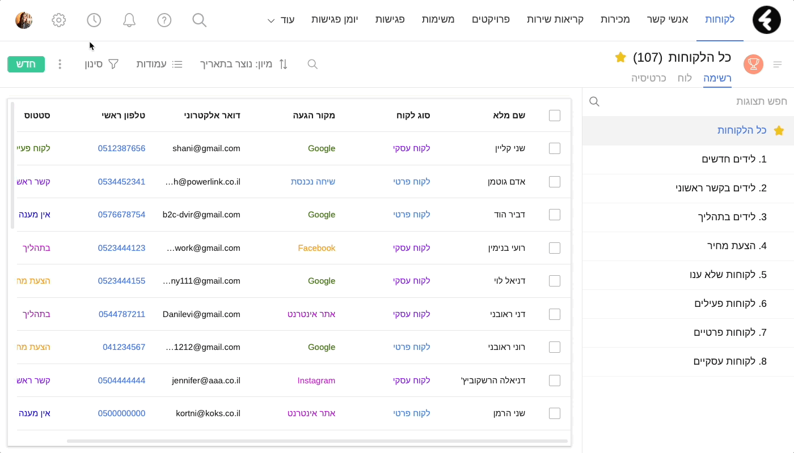Select the 8. לקוחות עסקיים view

pos(688,361)
